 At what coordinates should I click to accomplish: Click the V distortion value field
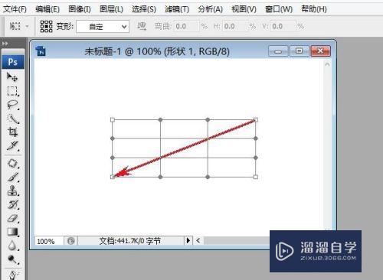pos(283,26)
